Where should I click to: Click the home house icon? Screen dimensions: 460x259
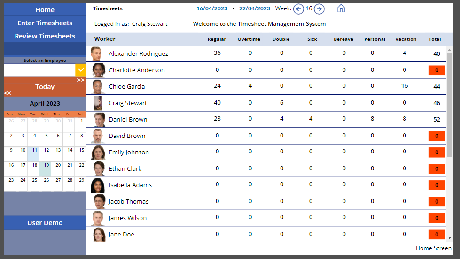[341, 8]
